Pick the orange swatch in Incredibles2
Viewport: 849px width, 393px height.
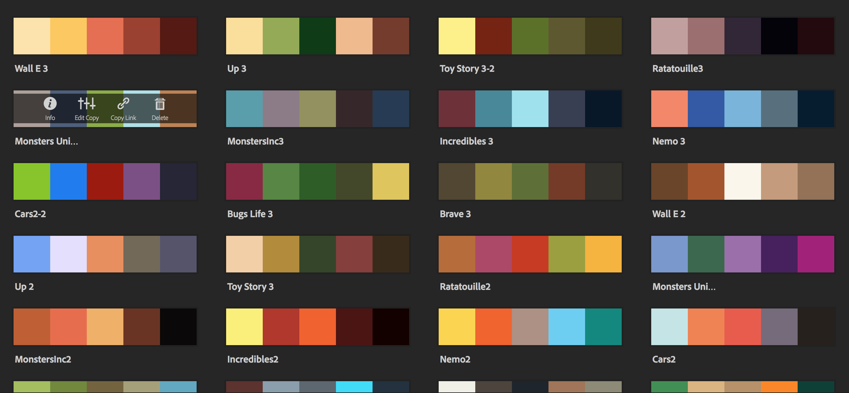[x=318, y=327]
